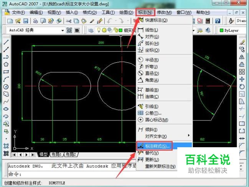Open the Layer Properties Manager icon
Screen dimensions: 249x187
91,30
